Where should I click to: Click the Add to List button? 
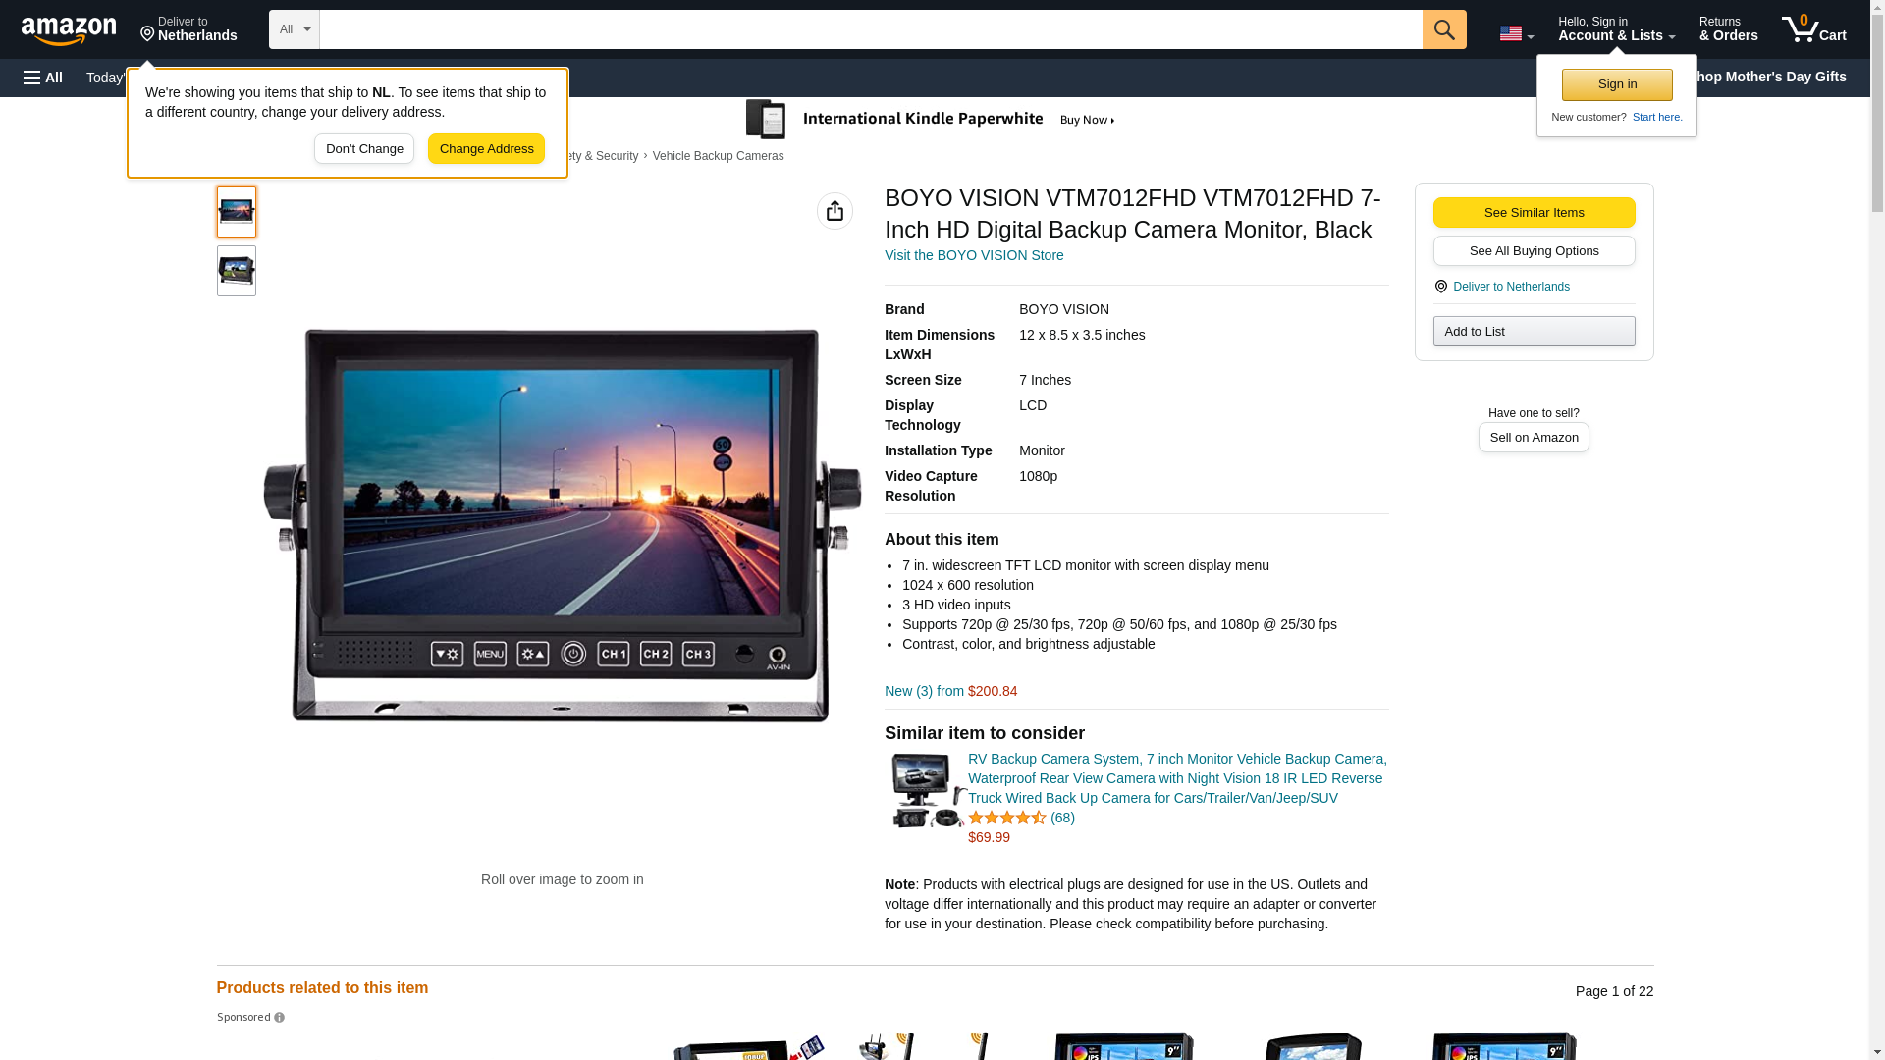(1534, 332)
